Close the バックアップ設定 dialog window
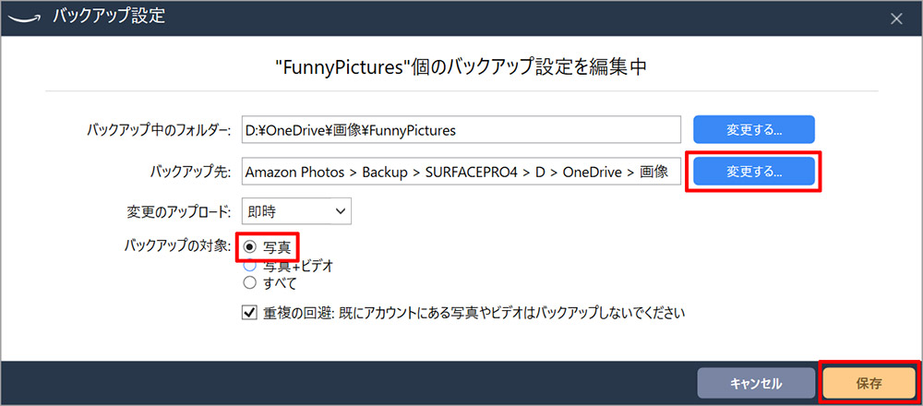 tap(896, 18)
